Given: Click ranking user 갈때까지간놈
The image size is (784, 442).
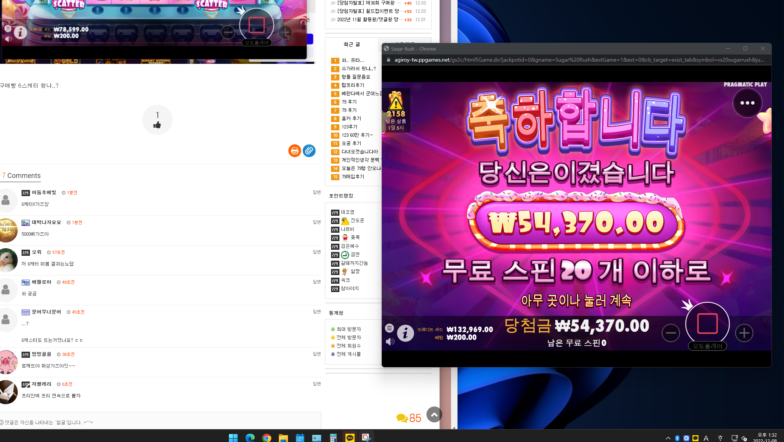Looking at the screenshot, I should click(354, 263).
